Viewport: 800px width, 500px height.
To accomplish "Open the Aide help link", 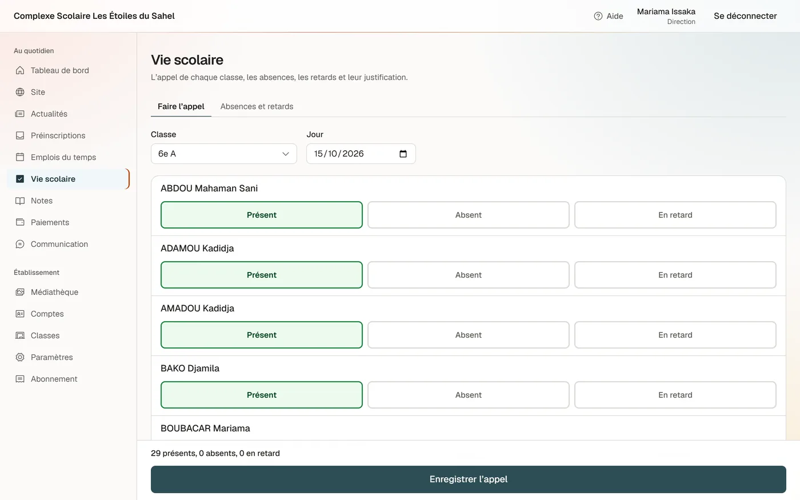I will [609, 16].
